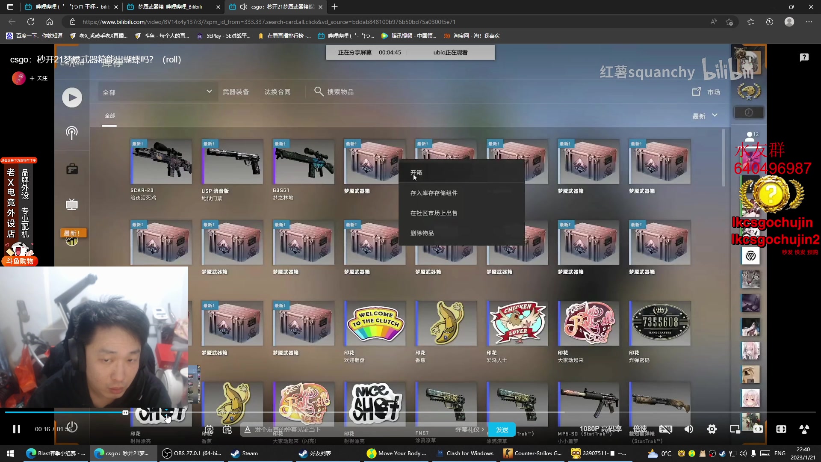
Task: Add page to favorites star icon
Action: [x=729, y=22]
